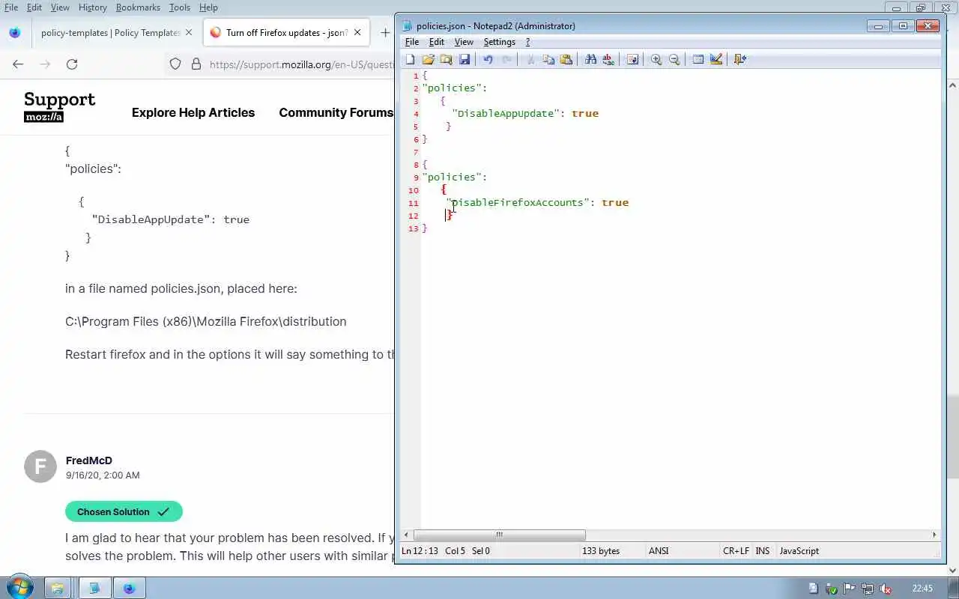Close the Turn off Firefox updates tab
Screen dimensions: 959x599
point(357,33)
